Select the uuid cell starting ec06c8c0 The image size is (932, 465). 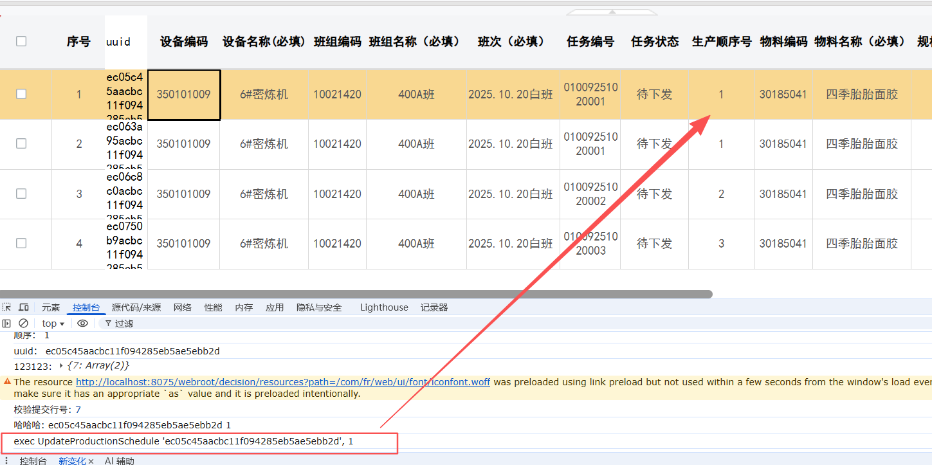pos(125,194)
